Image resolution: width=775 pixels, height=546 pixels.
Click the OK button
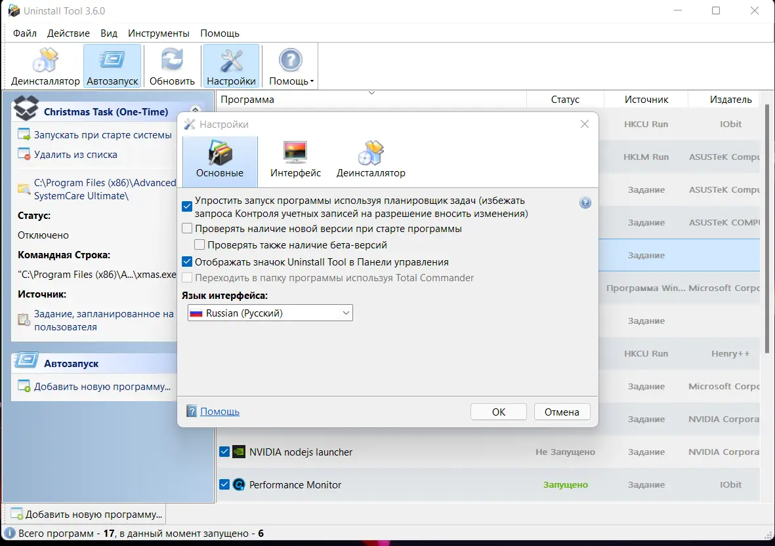(x=498, y=412)
